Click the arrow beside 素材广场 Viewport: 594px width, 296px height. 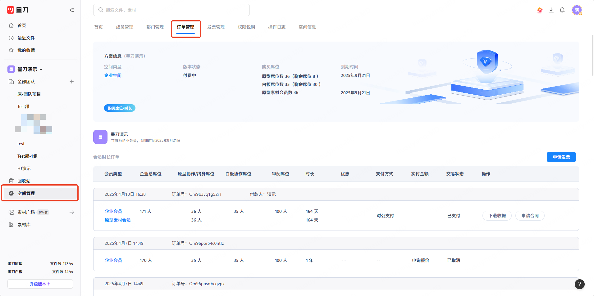[x=72, y=212]
